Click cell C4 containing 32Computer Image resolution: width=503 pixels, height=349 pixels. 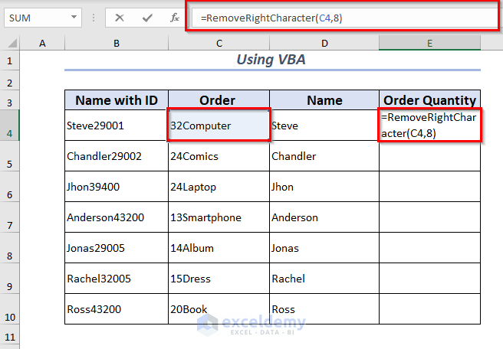coord(219,126)
